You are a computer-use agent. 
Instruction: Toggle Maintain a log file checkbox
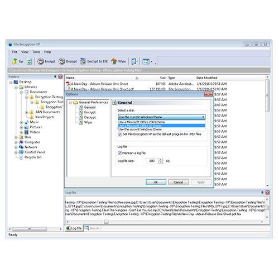[x=120, y=153]
